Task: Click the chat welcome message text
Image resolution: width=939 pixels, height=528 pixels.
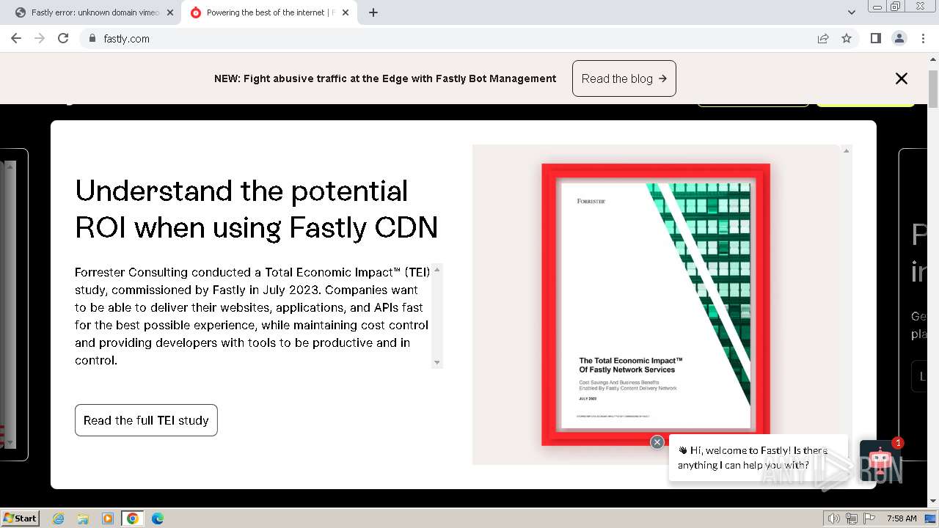Action: point(753,458)
